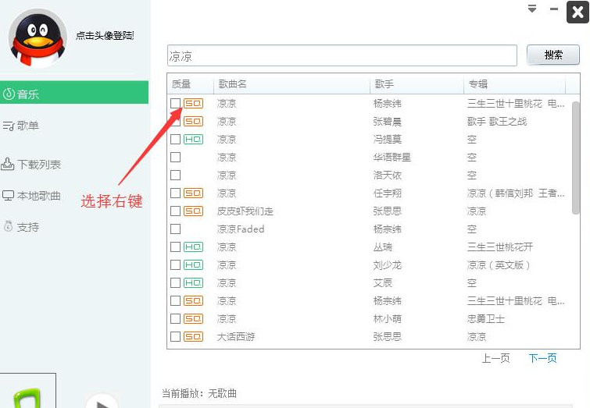
Task: Check the box for 凉凉 by 张碧晨
Action: pyautogui.click(x=175, y=122)
